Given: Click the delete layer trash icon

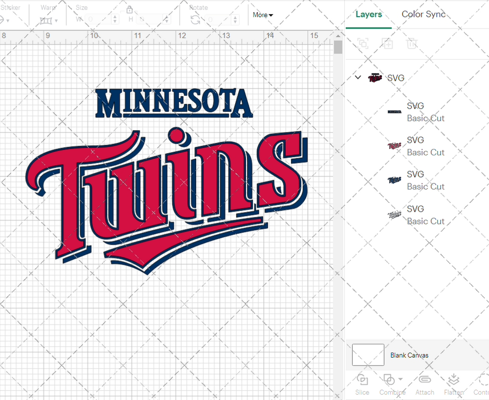Looking at the screenshot, I should 412,43.
